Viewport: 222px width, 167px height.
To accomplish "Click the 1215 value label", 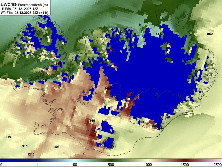I will [x=31, y=154].
